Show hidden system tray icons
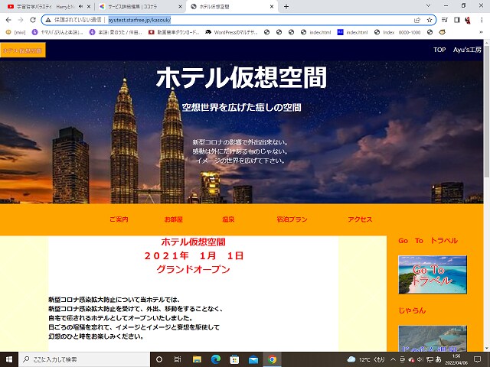Viewport: 490px width, 367px height. (x=393, y=359)
